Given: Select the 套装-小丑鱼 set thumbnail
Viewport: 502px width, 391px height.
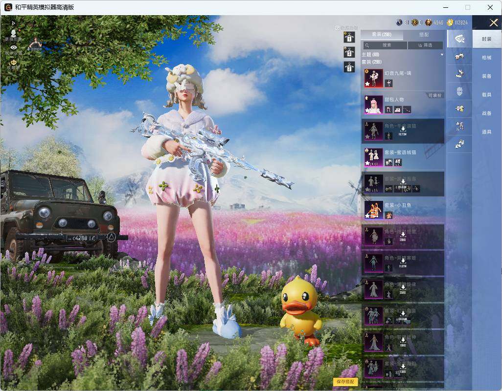Looking at the screenshot, I should [374, 210].
